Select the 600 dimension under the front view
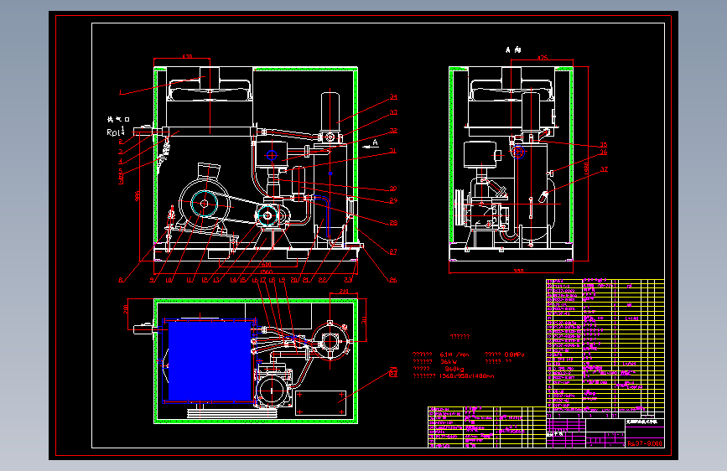Image resolution: width=727 pixels, height=471 pixels. coord(266,265)
